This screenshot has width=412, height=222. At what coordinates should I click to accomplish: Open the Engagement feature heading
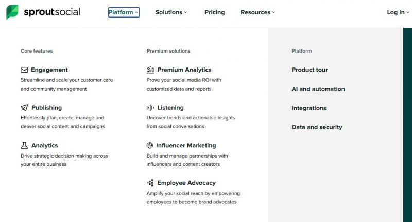tap(49, 70)
